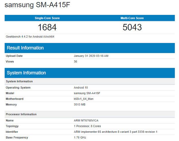The width and height of the screenshot is (179, 141).
Task: Select the 'Motherboard' label
Action: (14, 99)
